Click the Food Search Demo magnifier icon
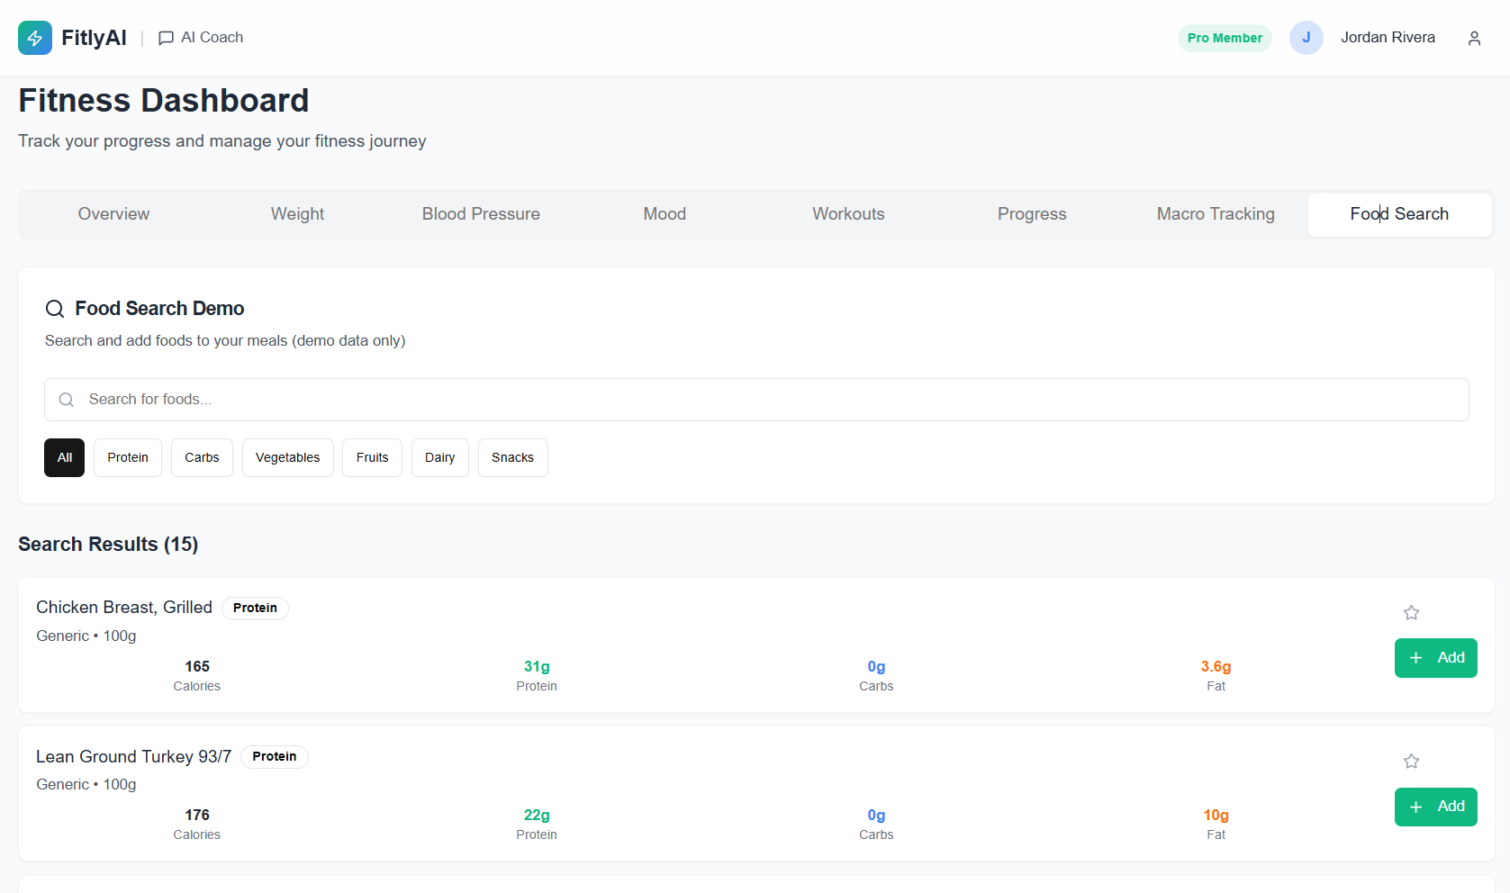The image size is (1510, 893). pyautogui.click(x=54, y=309)
